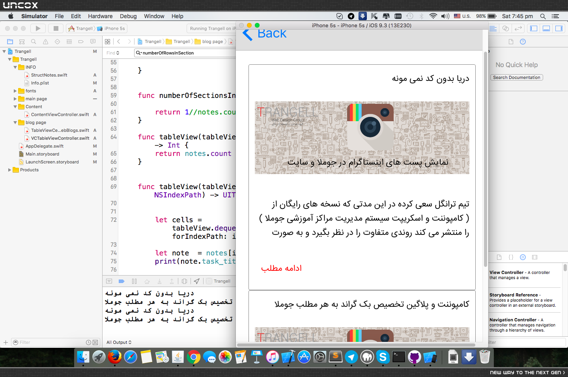The width and height of the screenshot is (568, 377).
Task: Show the Object library
Action: [523, 257]
